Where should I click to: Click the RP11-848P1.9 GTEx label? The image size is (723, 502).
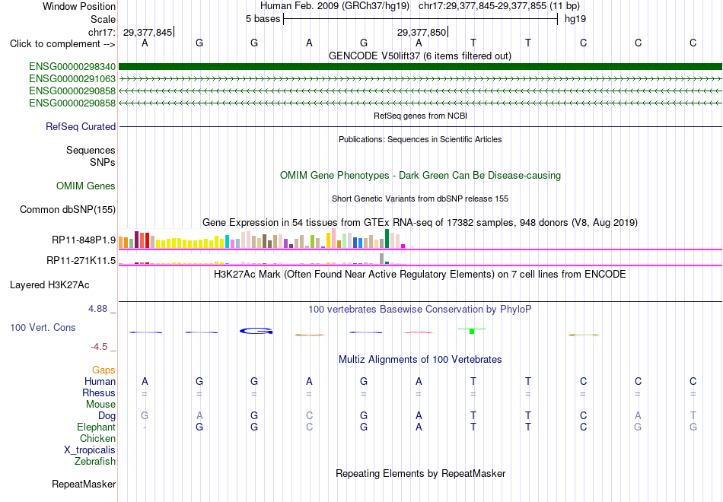(84, 240)
